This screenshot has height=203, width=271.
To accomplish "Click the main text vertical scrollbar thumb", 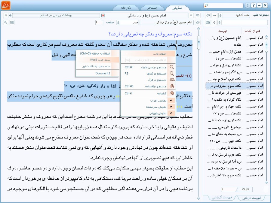I will (x=199, y=42).
